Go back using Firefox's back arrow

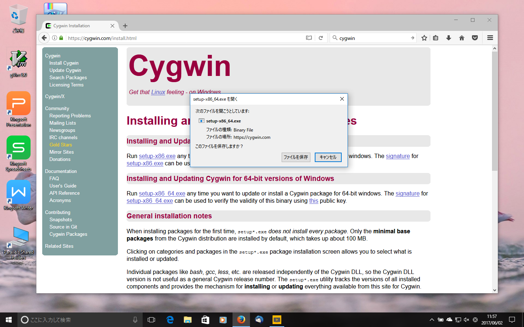(x=44, y=38)
